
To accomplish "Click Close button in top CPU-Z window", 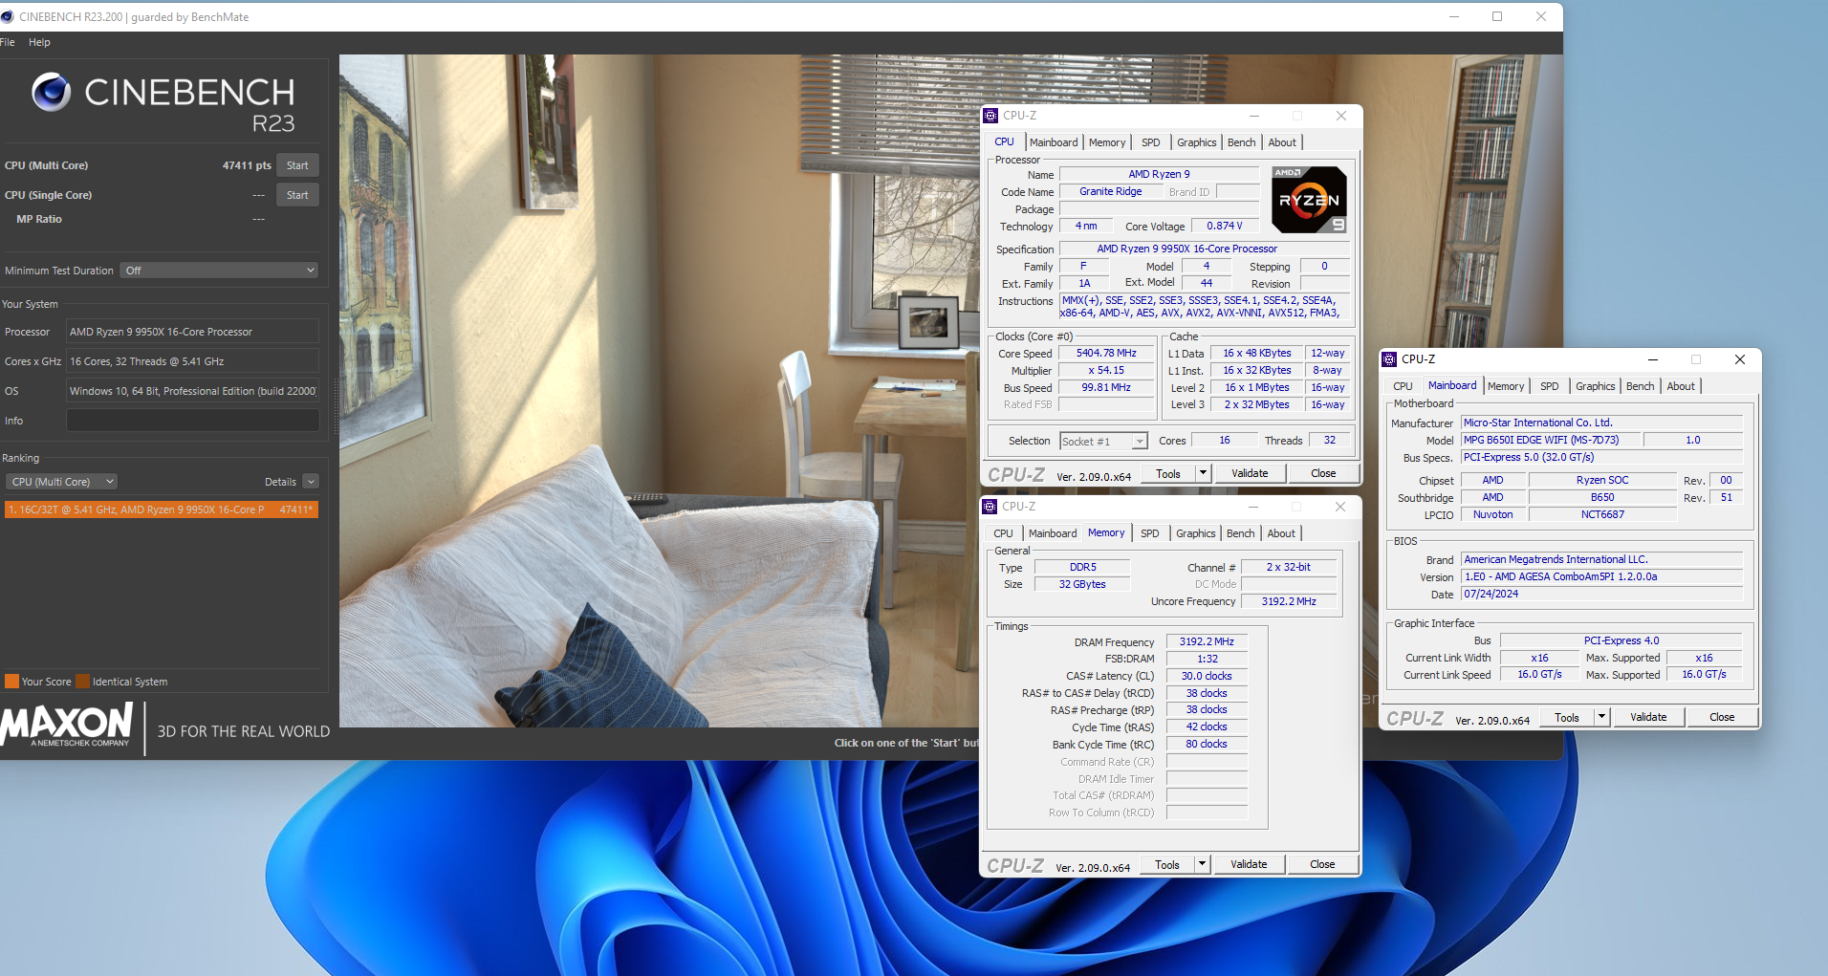I will [1323, 473].
